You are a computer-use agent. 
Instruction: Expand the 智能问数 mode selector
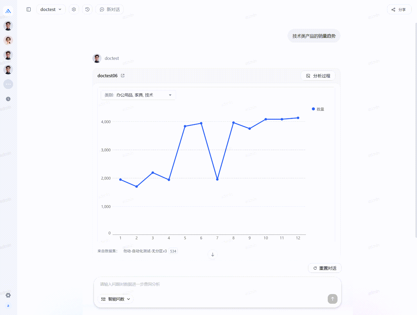click(x=116, y=299)
